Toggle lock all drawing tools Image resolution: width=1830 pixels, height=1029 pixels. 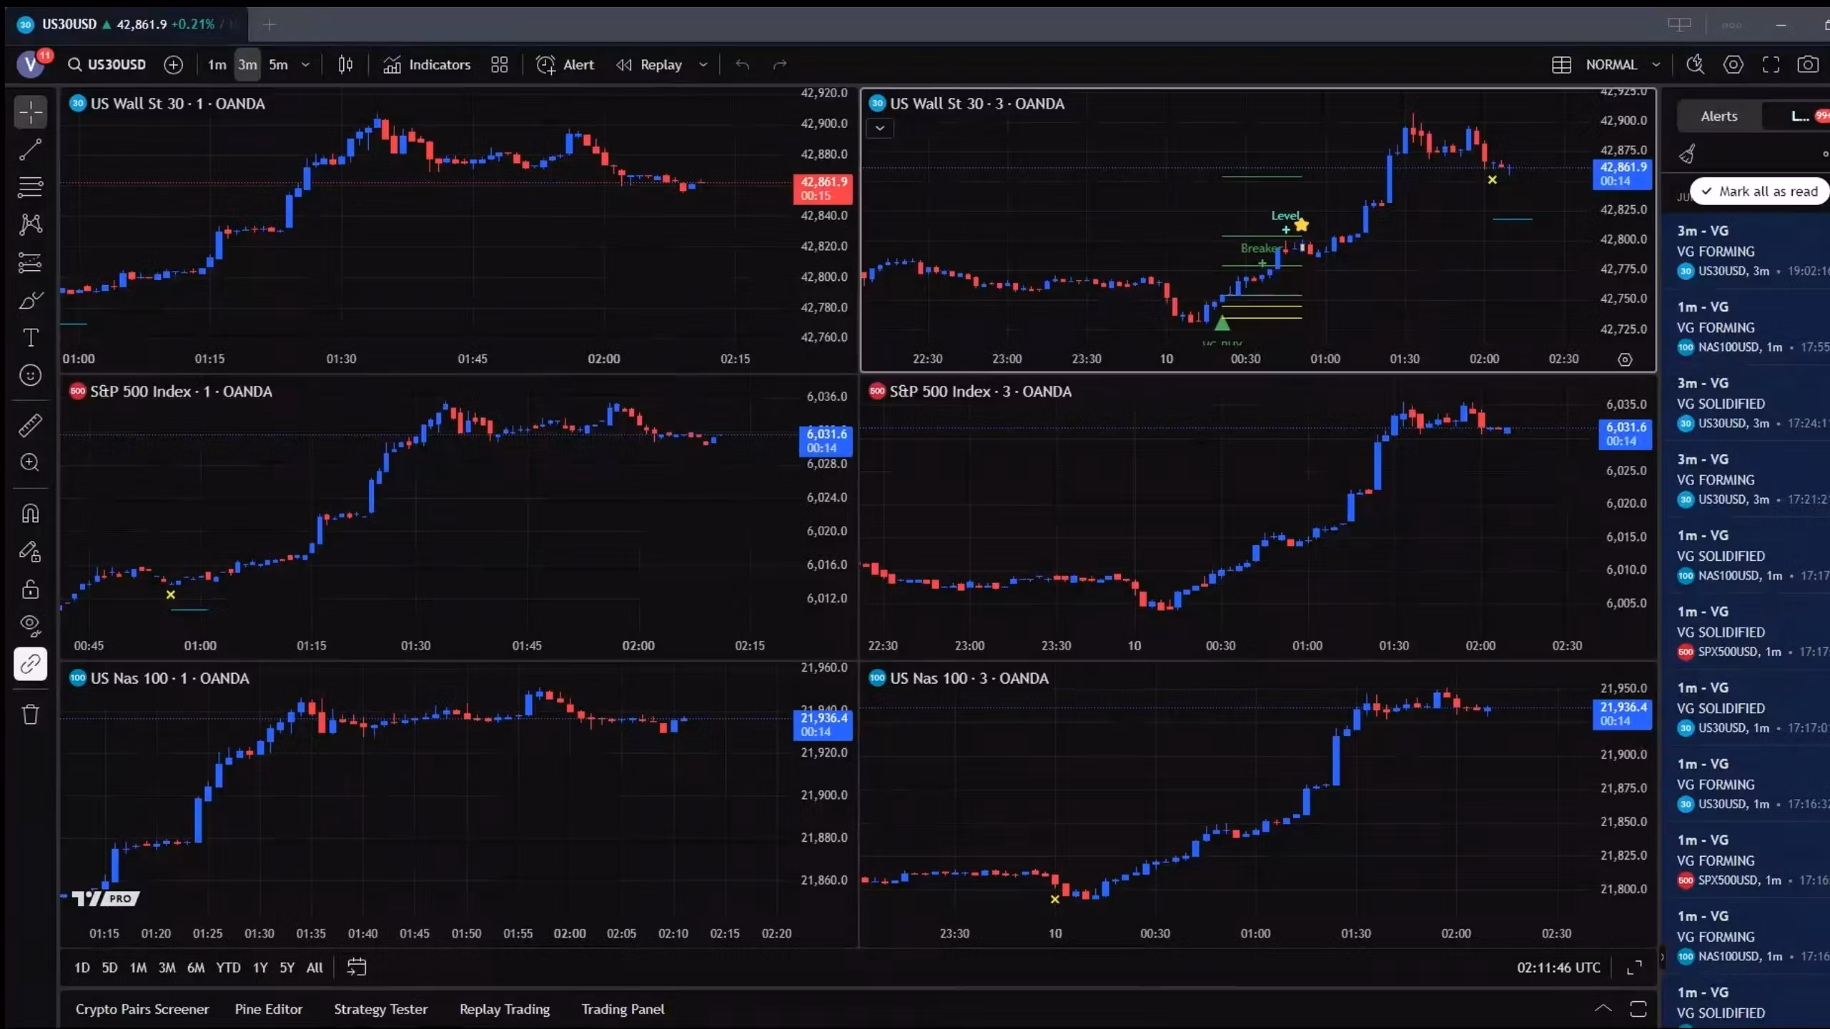pos(30,589)
